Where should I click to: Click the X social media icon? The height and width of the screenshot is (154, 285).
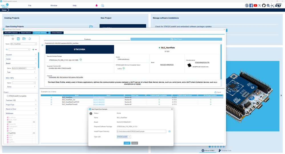tap(260, 5)
